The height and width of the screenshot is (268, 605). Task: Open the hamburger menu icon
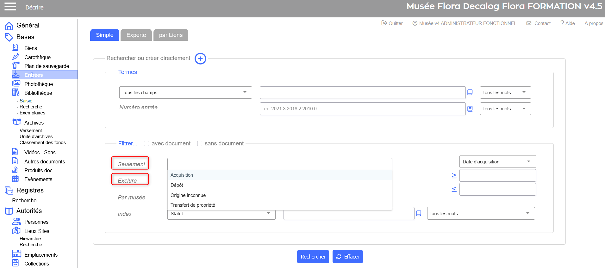(x=10, y=7)
